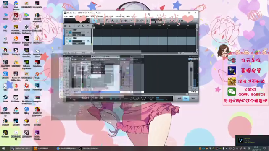This screenshot has height=151, width=269.
Task: Open the taskbar notification center icon
Action: tap(264, 148)
